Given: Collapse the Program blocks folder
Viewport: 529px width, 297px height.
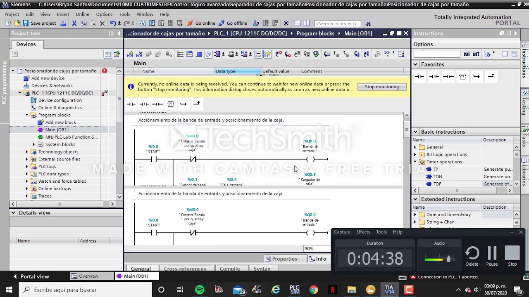Looking at the screenshot, I should coord(27,115).
